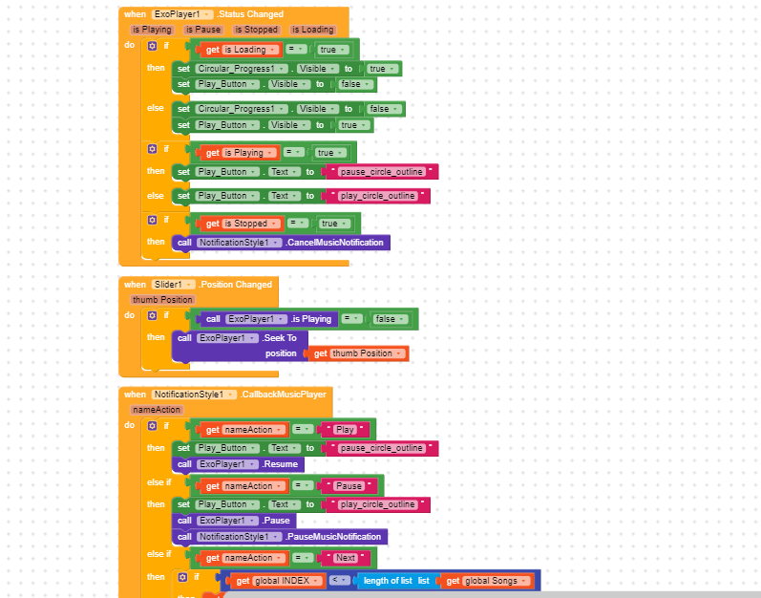Open Play_Button dropdown on first Visible set block
Viewport: 761px width, 598px height.
point(227,84)
